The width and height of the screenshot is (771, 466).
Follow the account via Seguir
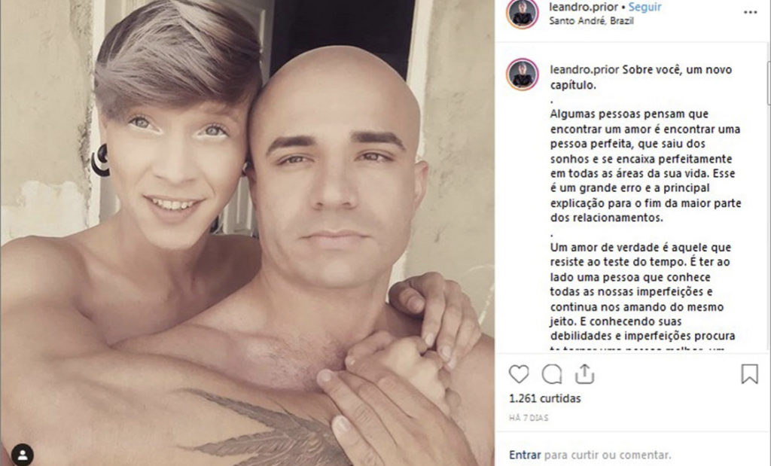pyautogui.click(x=645, y=7)
